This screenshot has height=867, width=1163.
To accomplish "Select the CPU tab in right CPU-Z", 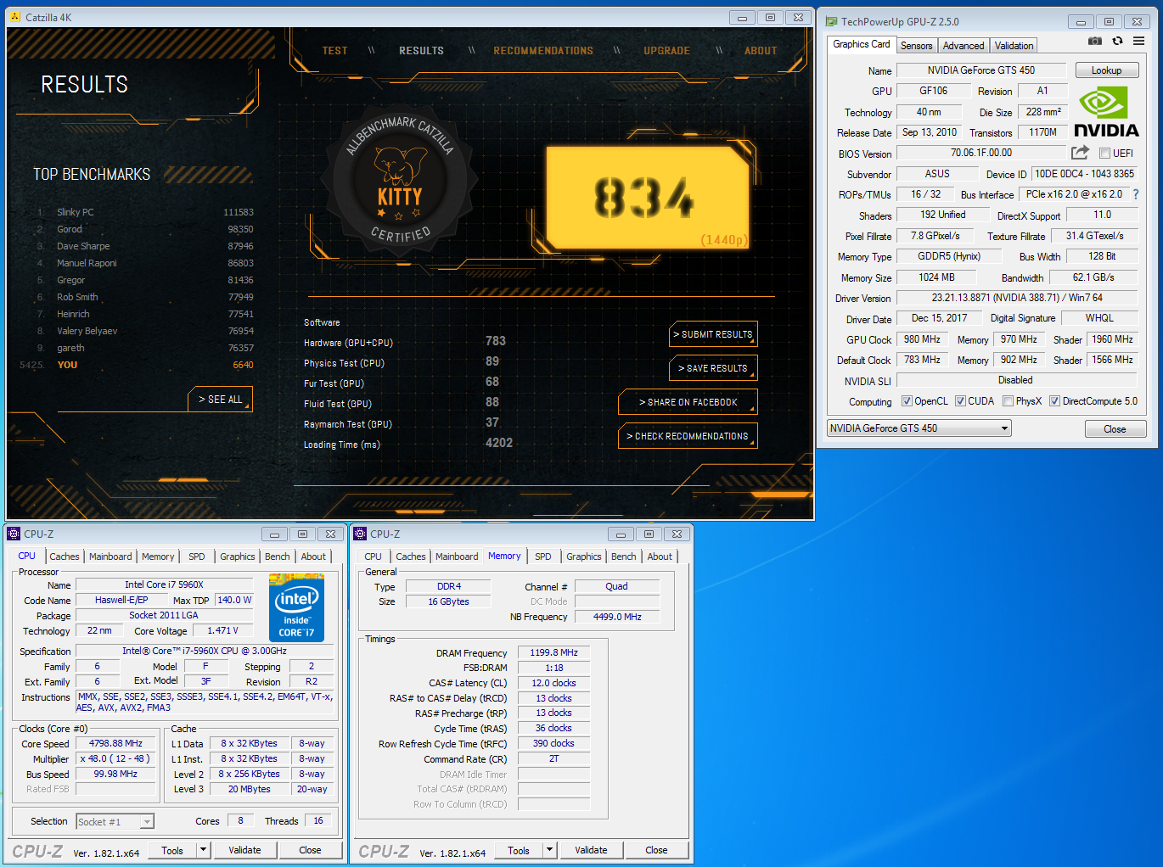I will [373, 557].
